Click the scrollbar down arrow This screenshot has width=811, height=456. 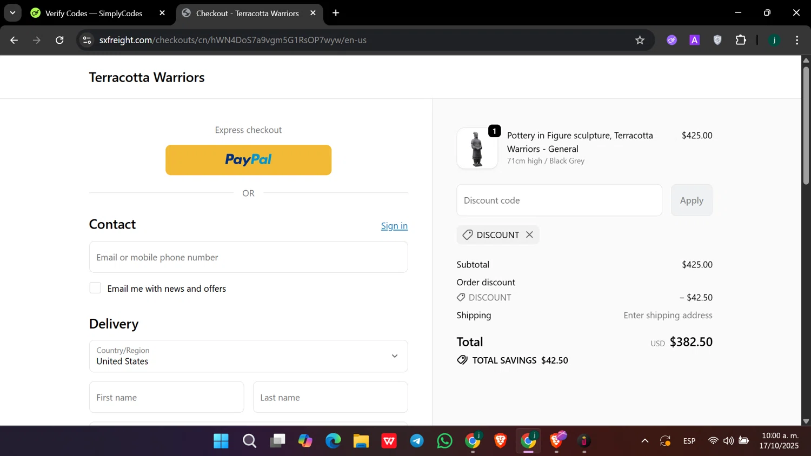pos(806,421)
